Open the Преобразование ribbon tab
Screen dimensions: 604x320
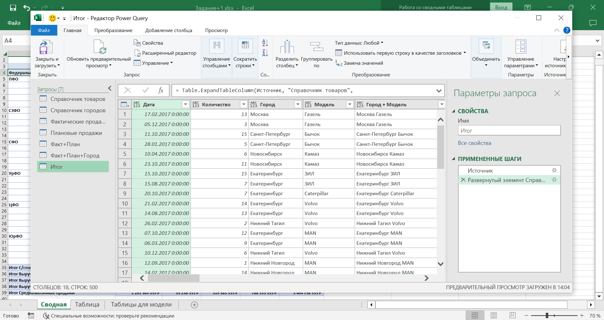pos(113,30)
